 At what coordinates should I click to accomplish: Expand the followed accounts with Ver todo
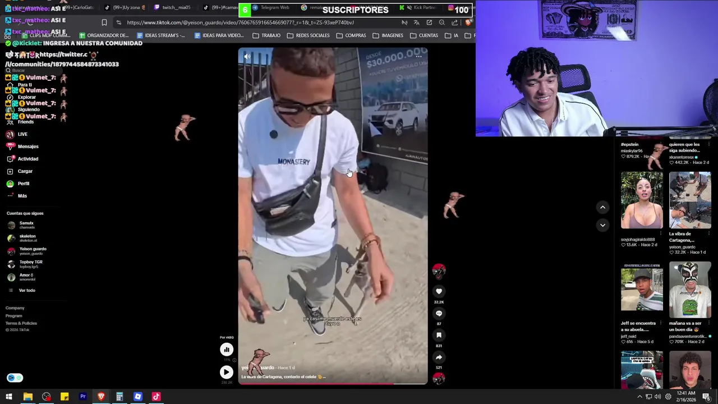[x=22, y=290]
